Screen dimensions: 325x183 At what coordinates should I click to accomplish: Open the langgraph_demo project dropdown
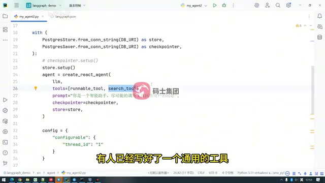44,6
